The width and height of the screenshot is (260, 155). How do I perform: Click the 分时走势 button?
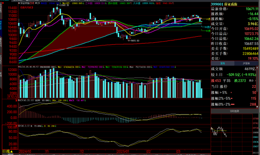pos(235,111)
